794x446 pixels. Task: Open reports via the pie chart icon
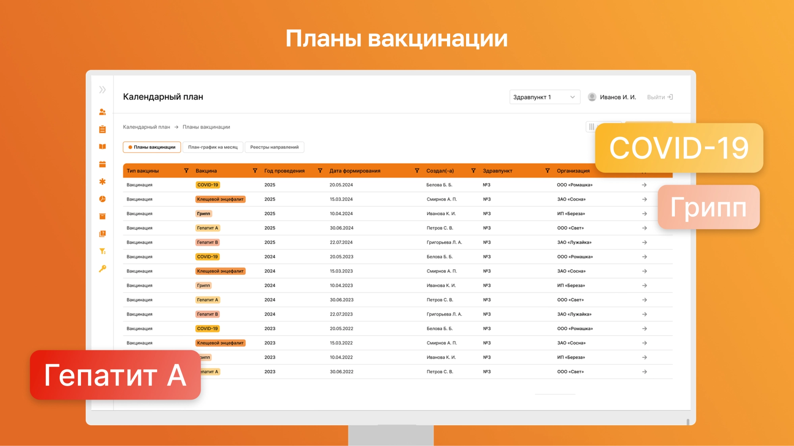[102, 199]
